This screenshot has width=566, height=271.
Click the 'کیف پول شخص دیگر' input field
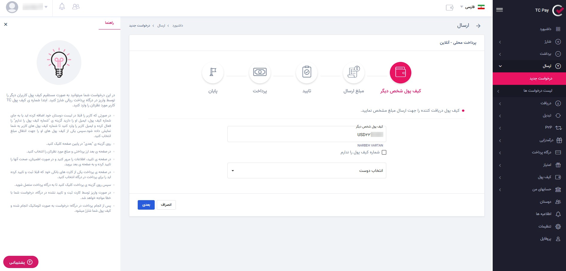click(306, 135)
